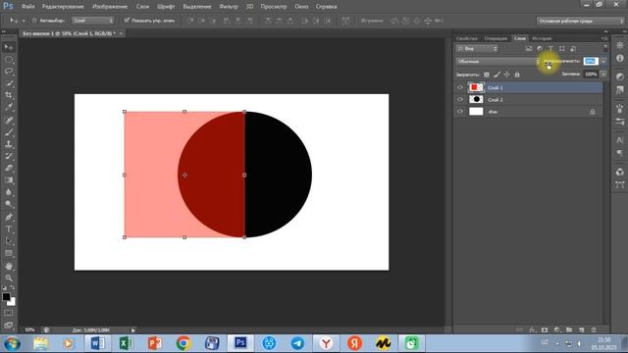Switch to the Свойства tab
628x353 pixels.
click(467, 38)
